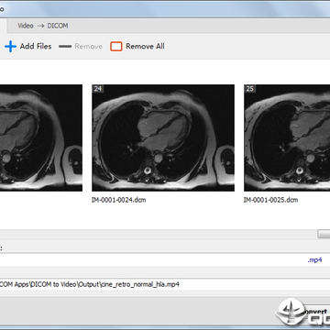
Task: Click the Remove All label
Action: [145, 47]
